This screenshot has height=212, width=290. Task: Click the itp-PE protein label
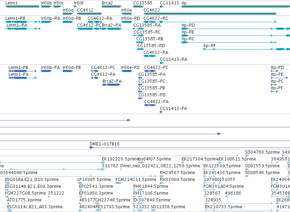[x=277, y=74]
